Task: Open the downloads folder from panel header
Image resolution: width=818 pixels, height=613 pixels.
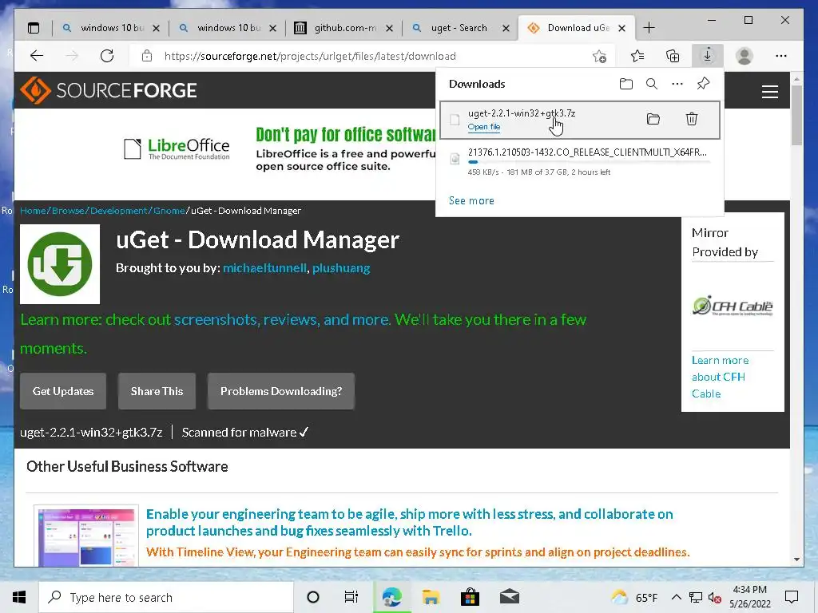Action: [626, 84]
